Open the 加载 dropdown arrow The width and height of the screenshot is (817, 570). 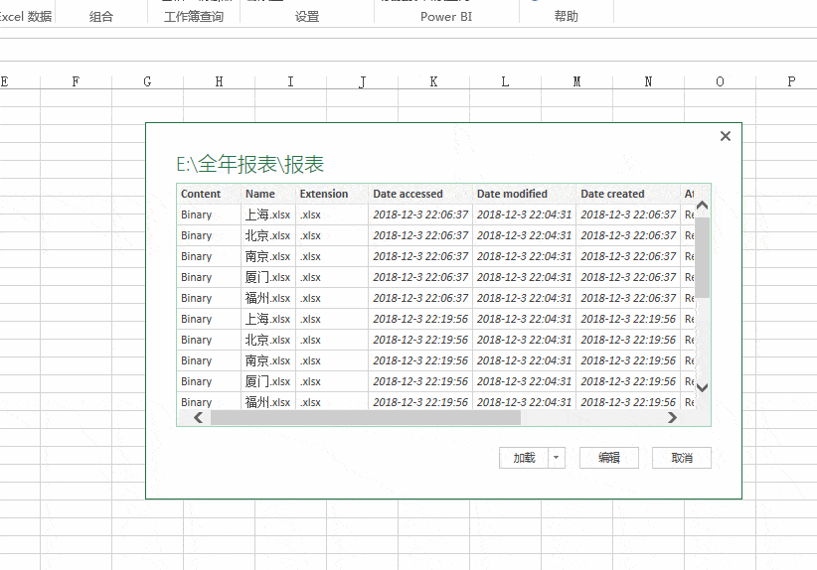[x=557, y=458]
